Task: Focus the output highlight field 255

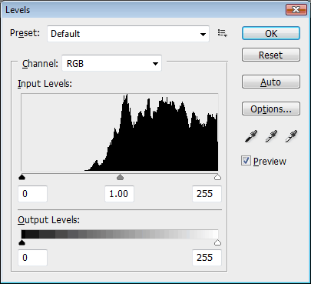Action: tap(207, 258)
